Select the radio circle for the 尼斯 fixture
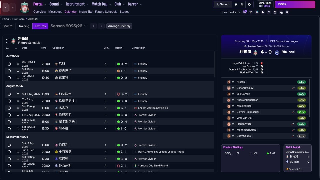The width and height of the screenshot is (320, 180). click(9, 64)
